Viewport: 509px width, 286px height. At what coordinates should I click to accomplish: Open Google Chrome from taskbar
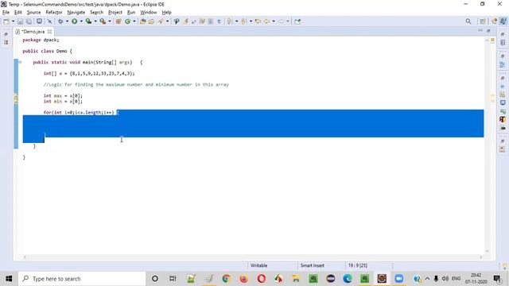(x=226, y=279)
